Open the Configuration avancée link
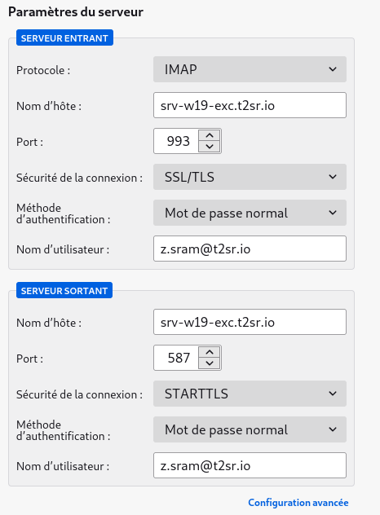The height and width of the screenshot is (515, 380). point(298,503)
